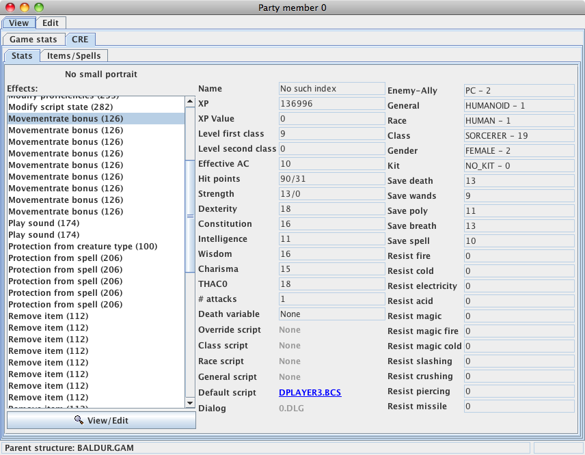Select the CRE tab
Viewport: 585px width, 455px height.
pos(80,40)
